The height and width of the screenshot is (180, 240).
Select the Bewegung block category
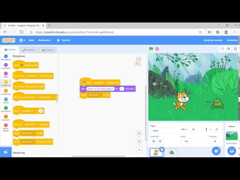(6, 57)
